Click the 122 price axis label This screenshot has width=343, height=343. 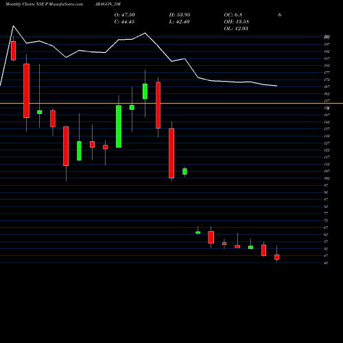pos(327,150)
